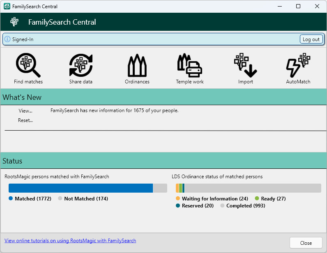Click the What's New section header
Image resolution: width=327 pixels, height=253 pixels.
(x=163, y=97)
